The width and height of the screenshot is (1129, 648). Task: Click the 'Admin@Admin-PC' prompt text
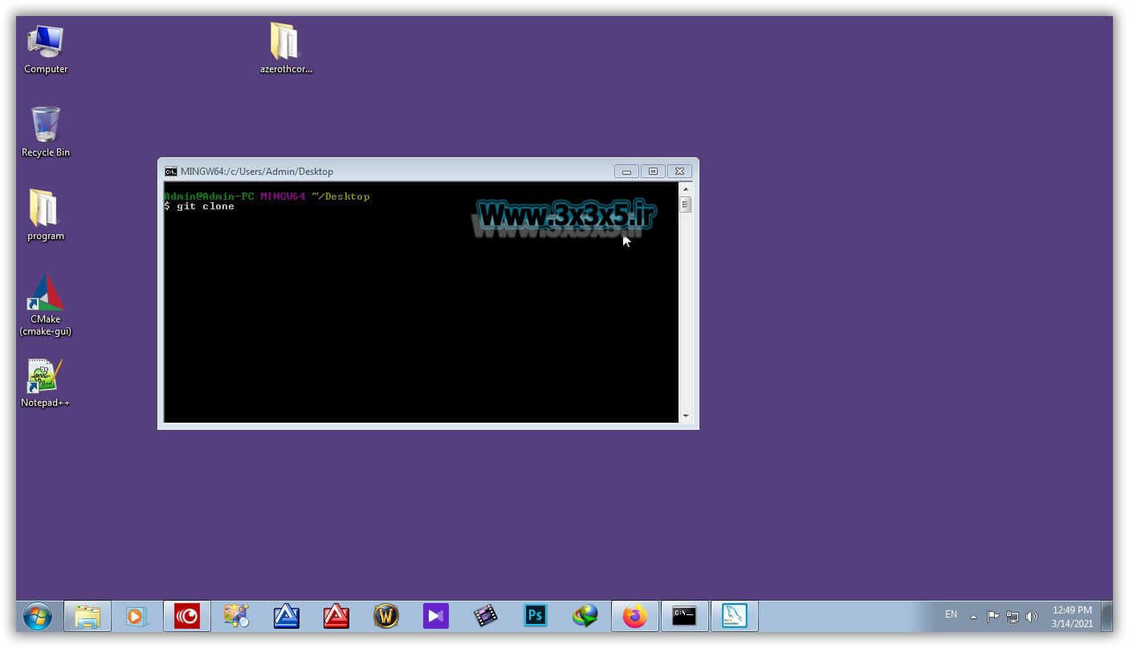pos(209,196)
